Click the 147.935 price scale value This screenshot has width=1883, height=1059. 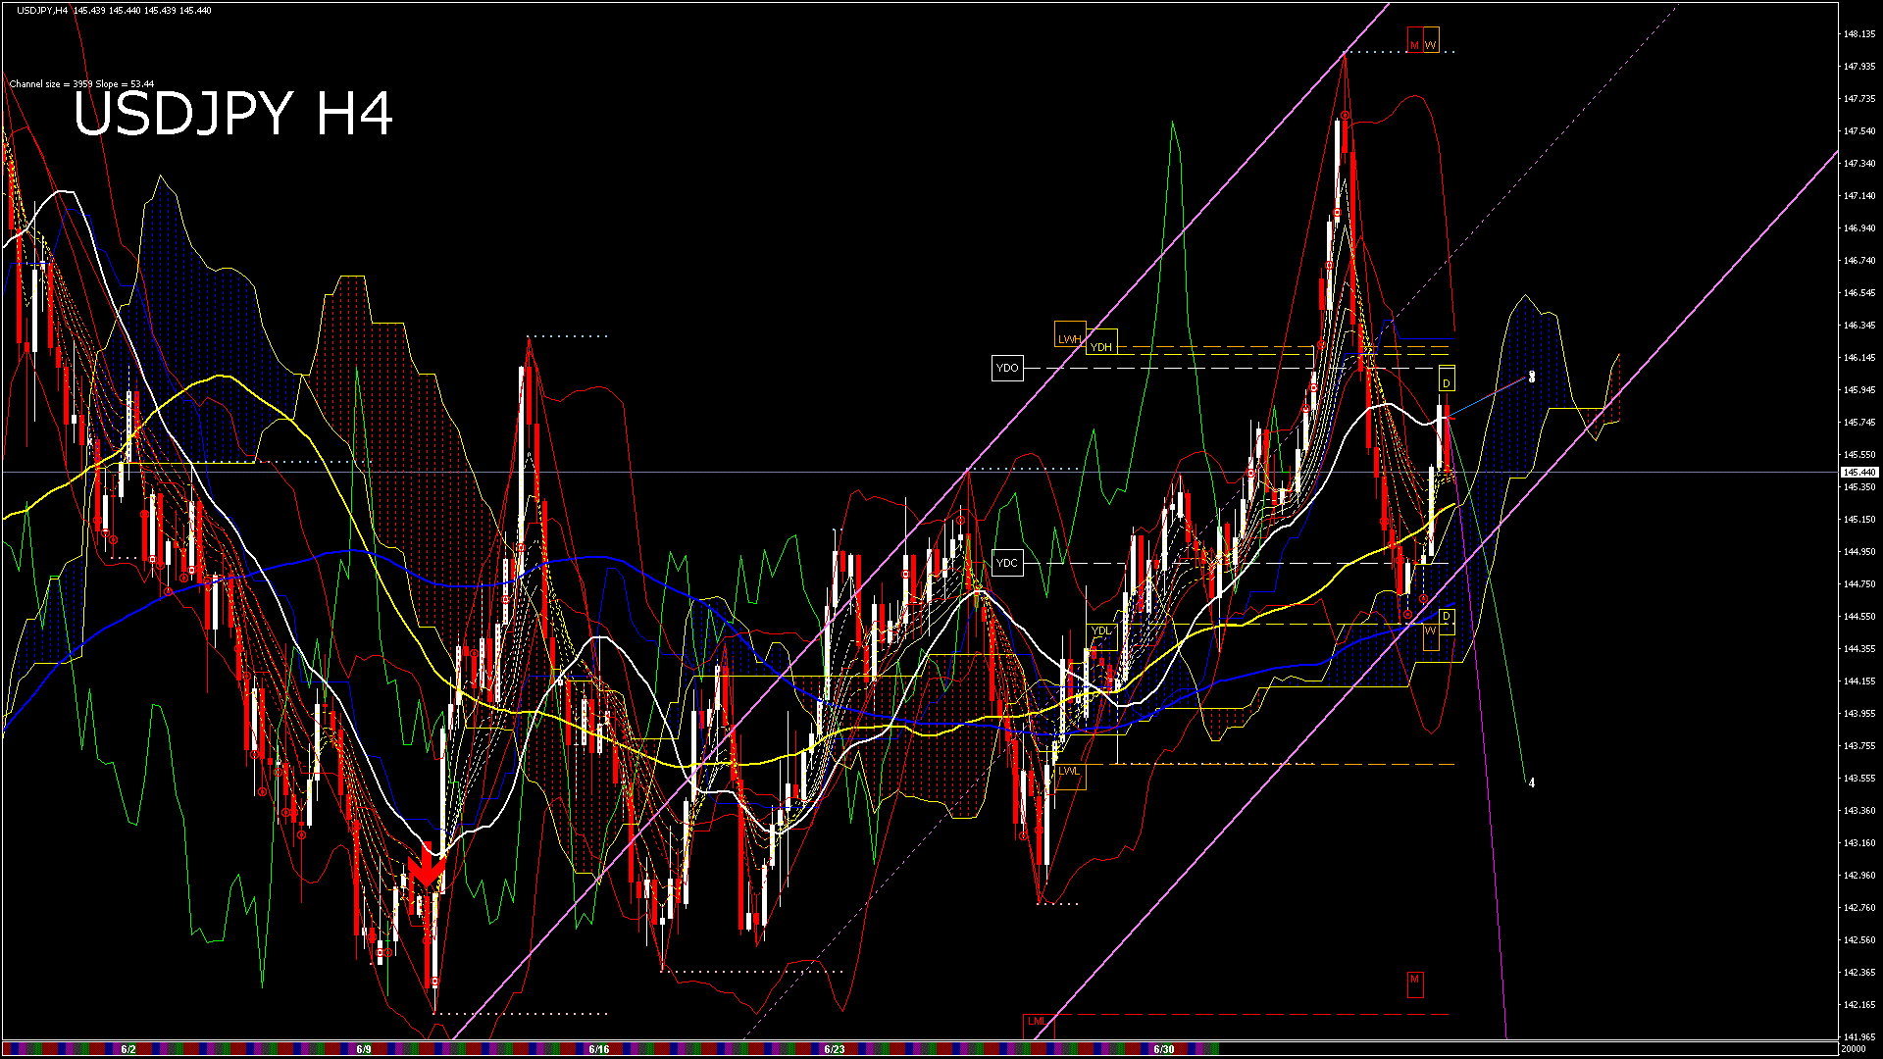click(x=1859, y=67)
